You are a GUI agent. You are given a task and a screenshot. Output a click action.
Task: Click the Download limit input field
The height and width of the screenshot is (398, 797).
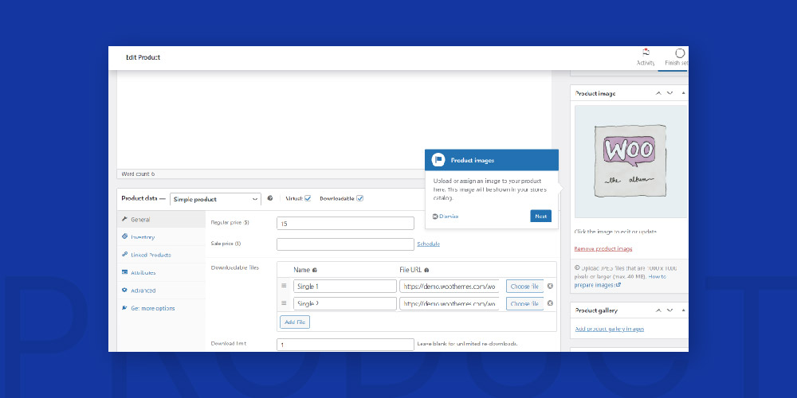pos(346,344)
